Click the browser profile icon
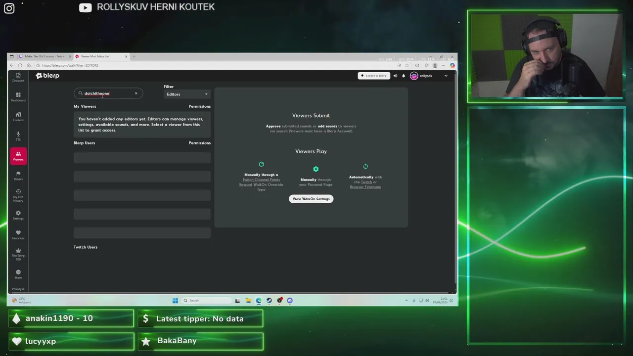The width and height of the screenshot is (633, 356). [x=435, y=65]
